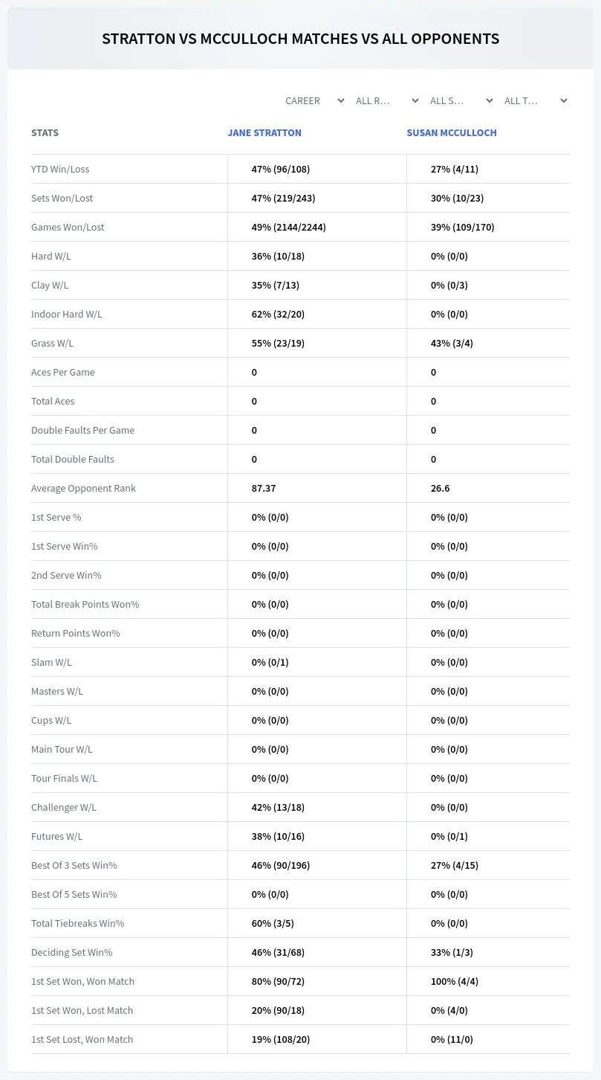This screenshot has height=1080, width=601.
Task: Expand the ALL T… filter dropdown
Action: pyautogui.click(x=536, y=100)
